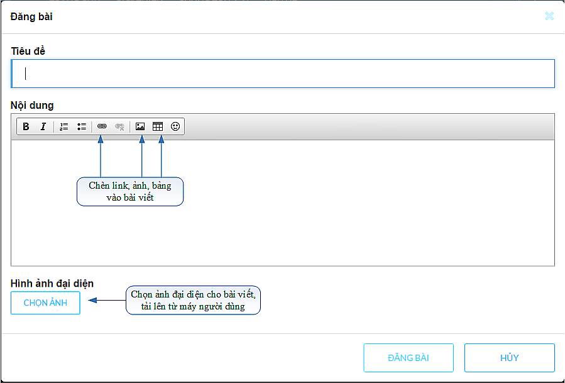Focus the Tiêu đề title input field
This screenshot has width=565, height=383.
point(283,74)
